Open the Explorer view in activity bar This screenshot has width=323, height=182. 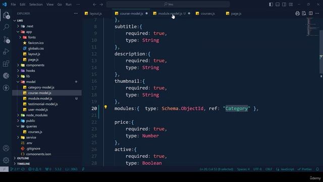click(x=6, y=15)
